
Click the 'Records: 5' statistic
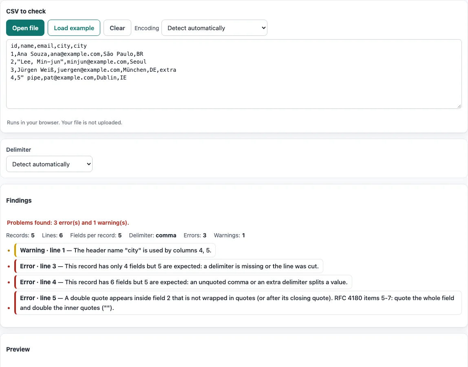[x=20, y=235]
